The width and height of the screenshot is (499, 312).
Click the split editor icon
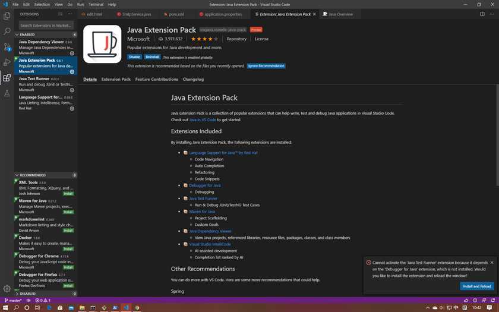(x=482, y=14)
